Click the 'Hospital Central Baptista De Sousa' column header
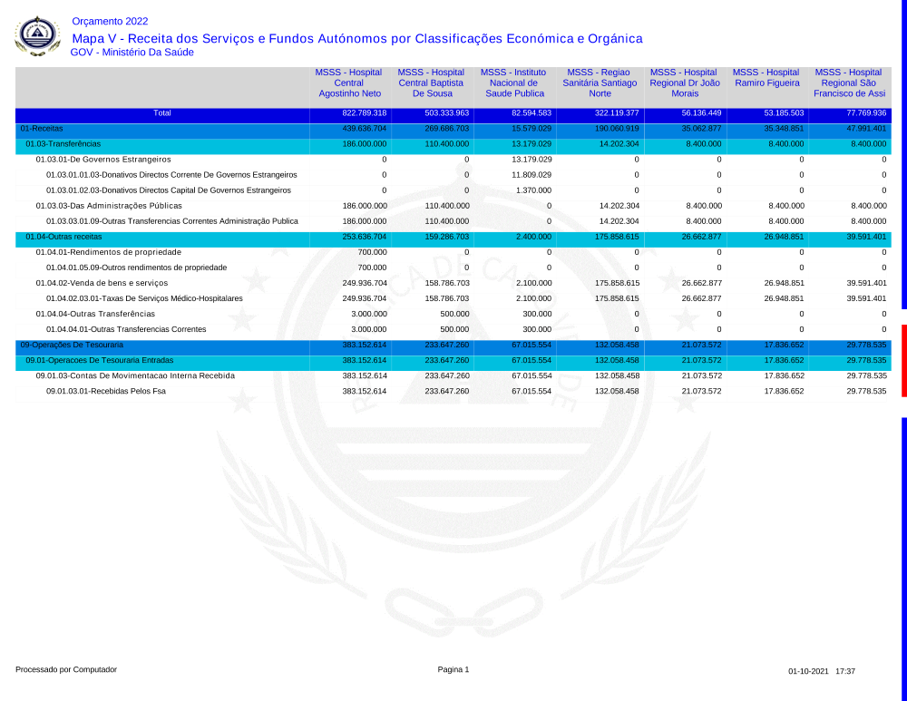This screenshot has height=701, width=907. click(432, 83)
